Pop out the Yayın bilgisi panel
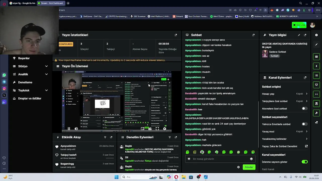The width and height of the screenshot is (322, 181). click(305, 35)
